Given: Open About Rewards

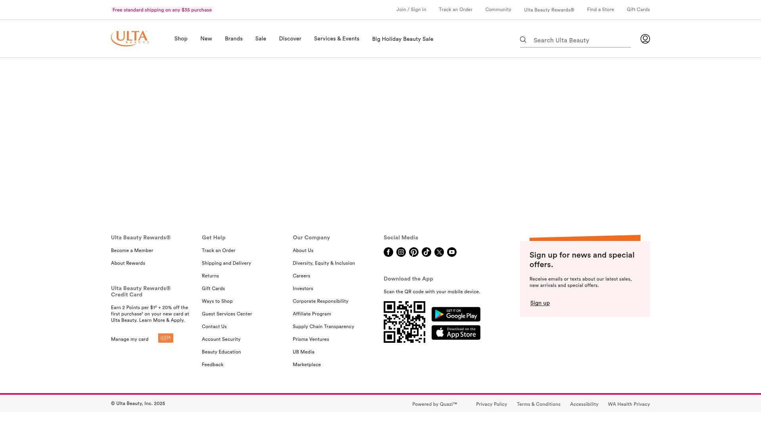Looking at the screenshot, I should coord(128,263).
